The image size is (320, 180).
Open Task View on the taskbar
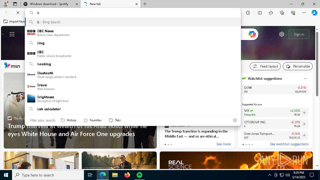(90, 175)
